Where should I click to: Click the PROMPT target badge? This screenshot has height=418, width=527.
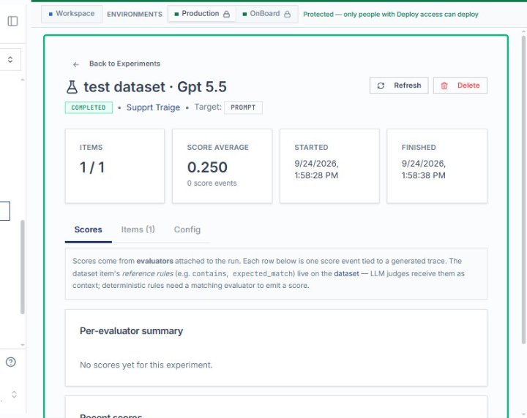coord(243,107)
